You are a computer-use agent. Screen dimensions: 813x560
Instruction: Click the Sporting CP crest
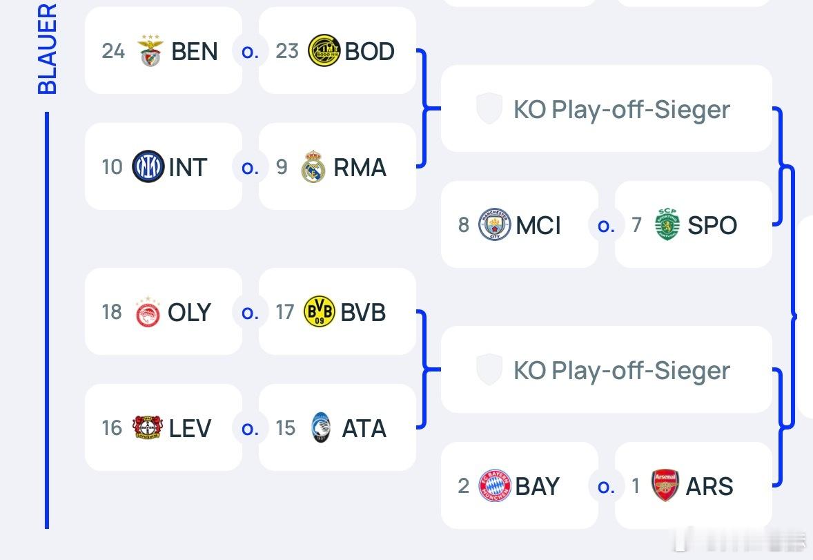(x=667, y=224)
